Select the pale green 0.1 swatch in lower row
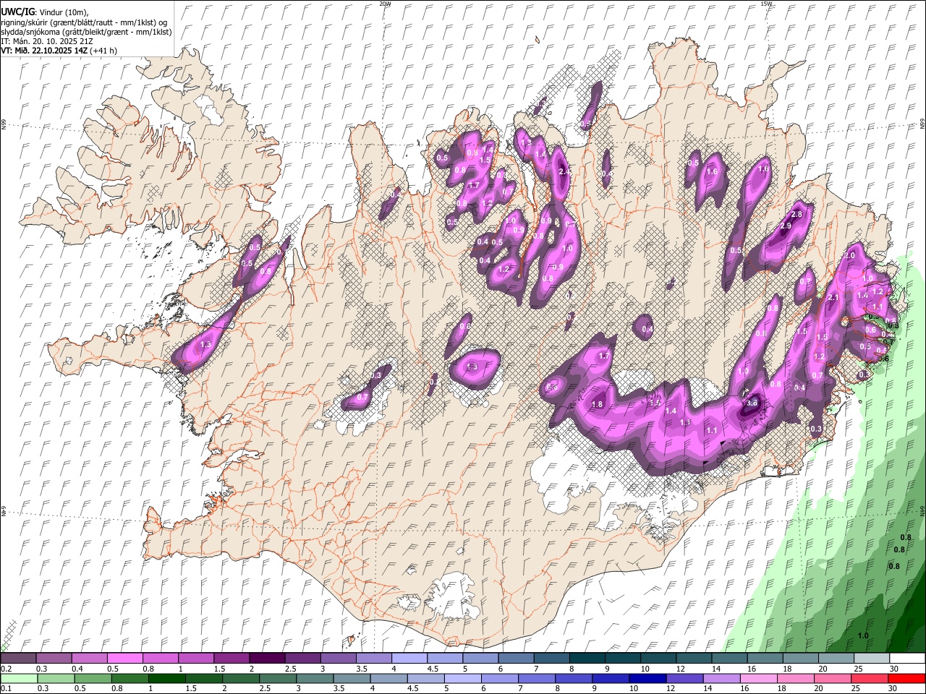The width and height of the screenshot is (926, 694). pyautogui.click(x=19, y=679)
